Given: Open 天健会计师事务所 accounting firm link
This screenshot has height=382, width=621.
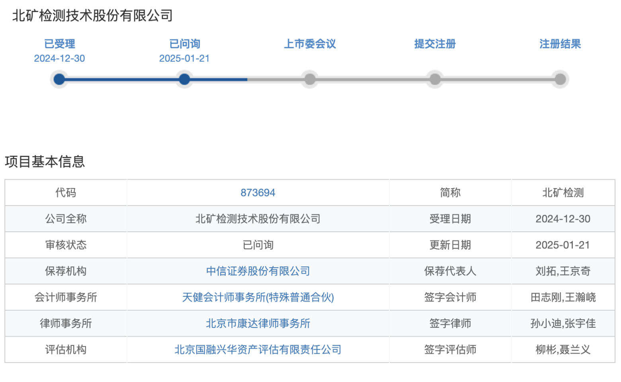Looking at the screenshot, I should pyautogui.click(x=258, y=297).
